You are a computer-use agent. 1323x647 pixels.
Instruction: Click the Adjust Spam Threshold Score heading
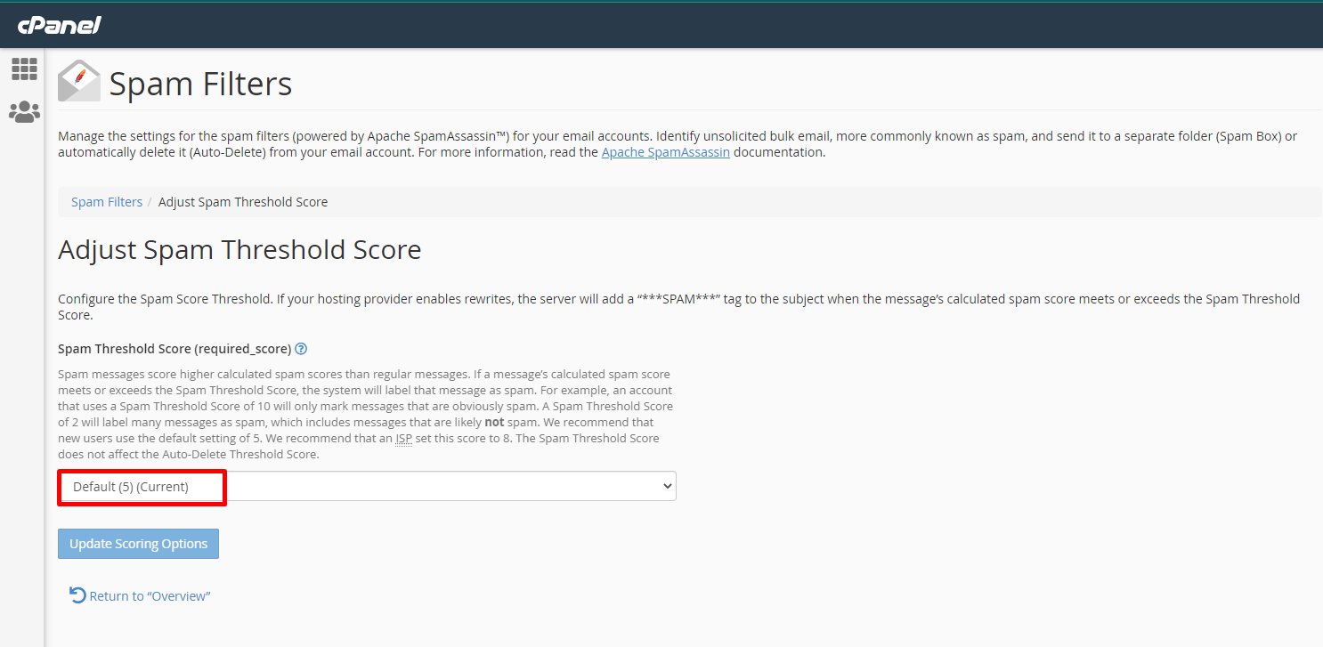[239, 250]
